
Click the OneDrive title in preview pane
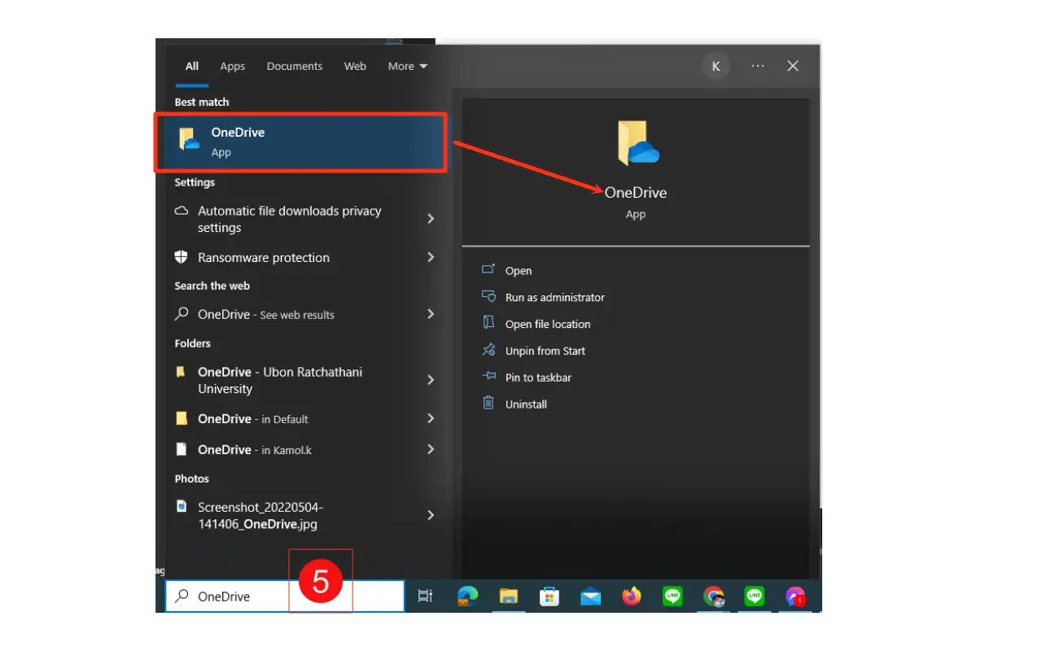(x=636, y=192)
